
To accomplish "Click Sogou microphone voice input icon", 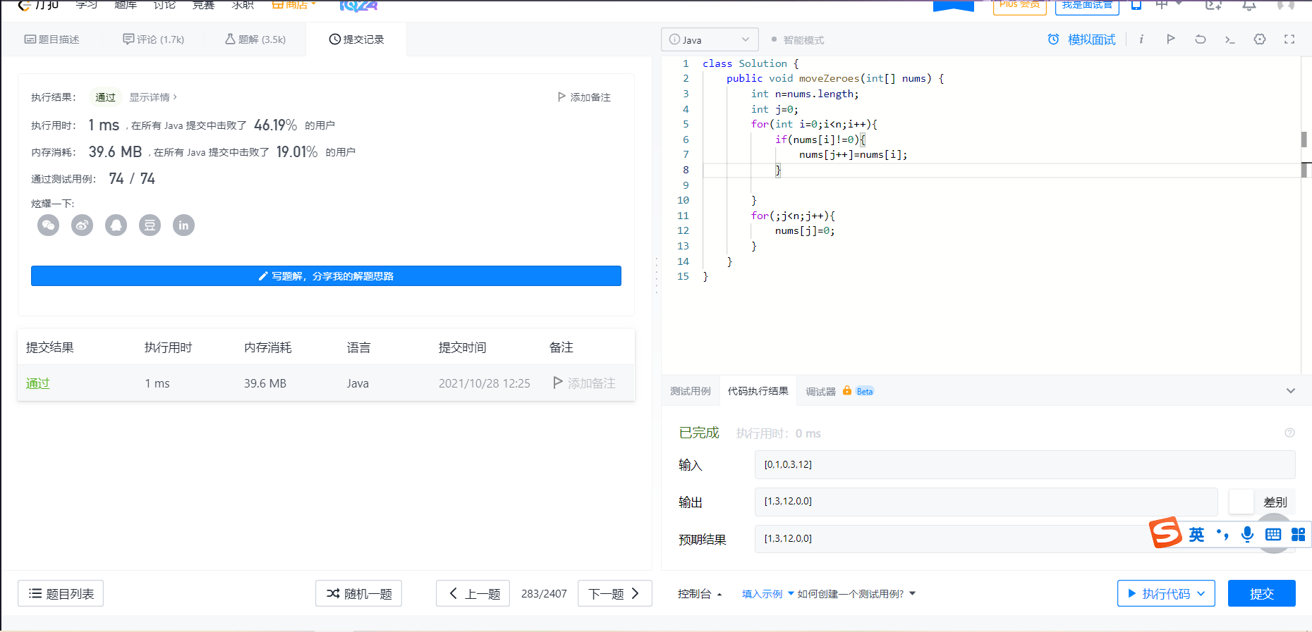I will coord(1247,535).
